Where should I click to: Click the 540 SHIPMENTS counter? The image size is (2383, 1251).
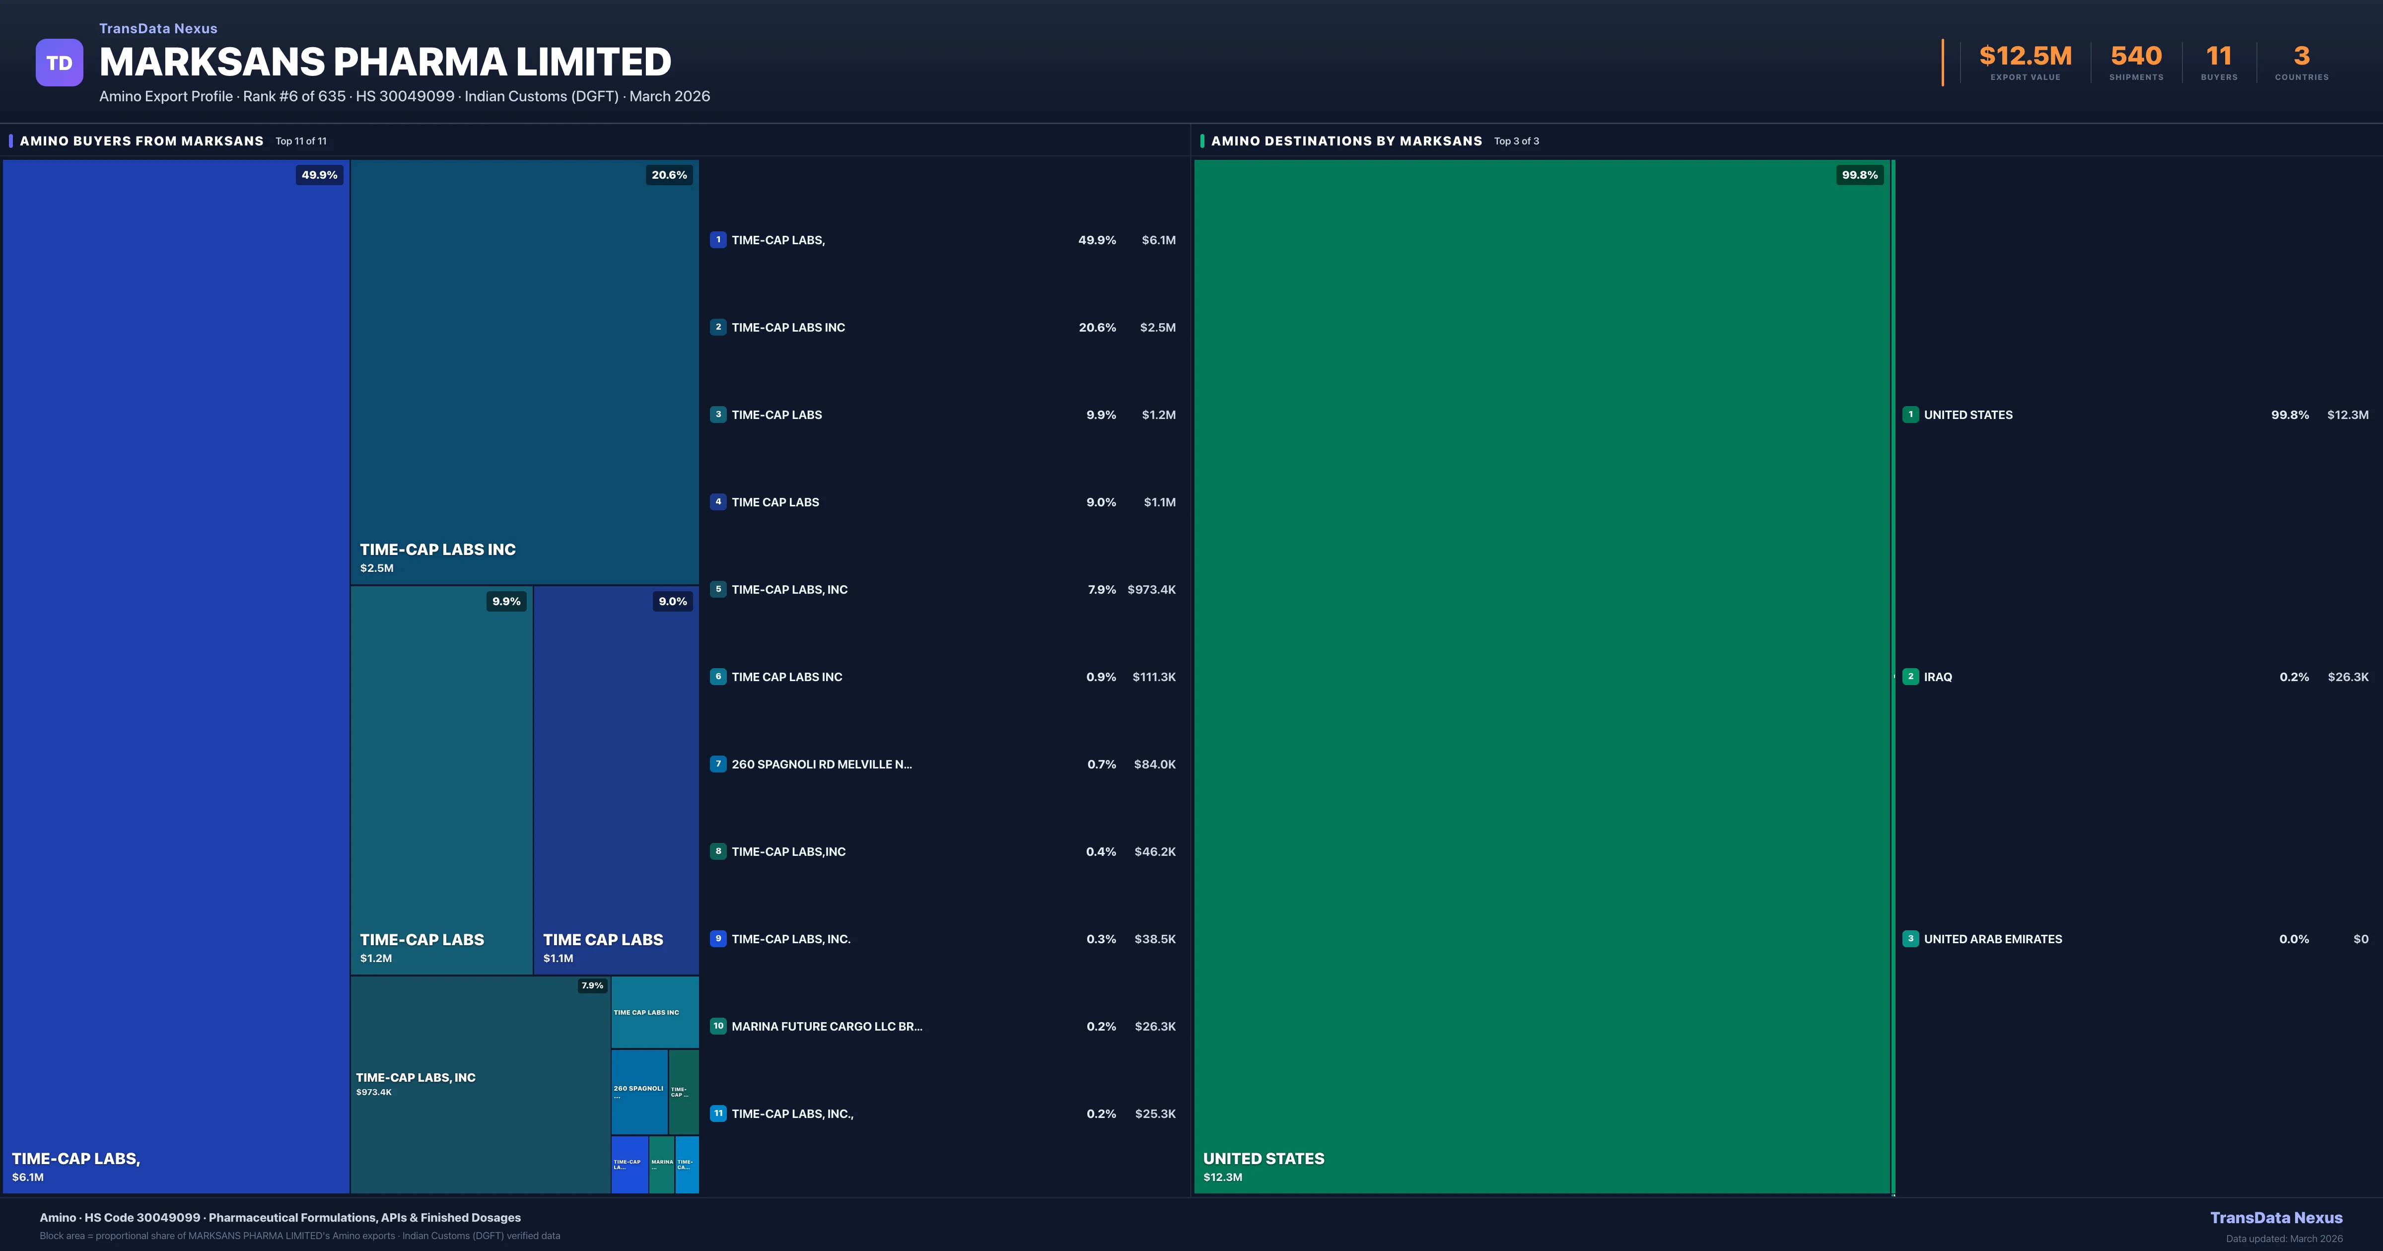point(2136,61)
